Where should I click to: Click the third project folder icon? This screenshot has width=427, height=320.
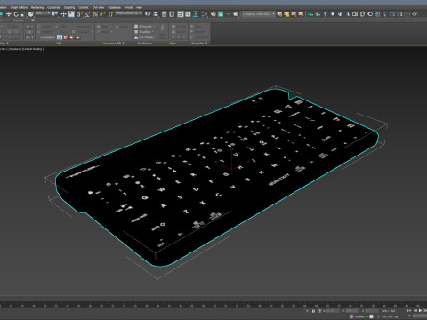294,13
